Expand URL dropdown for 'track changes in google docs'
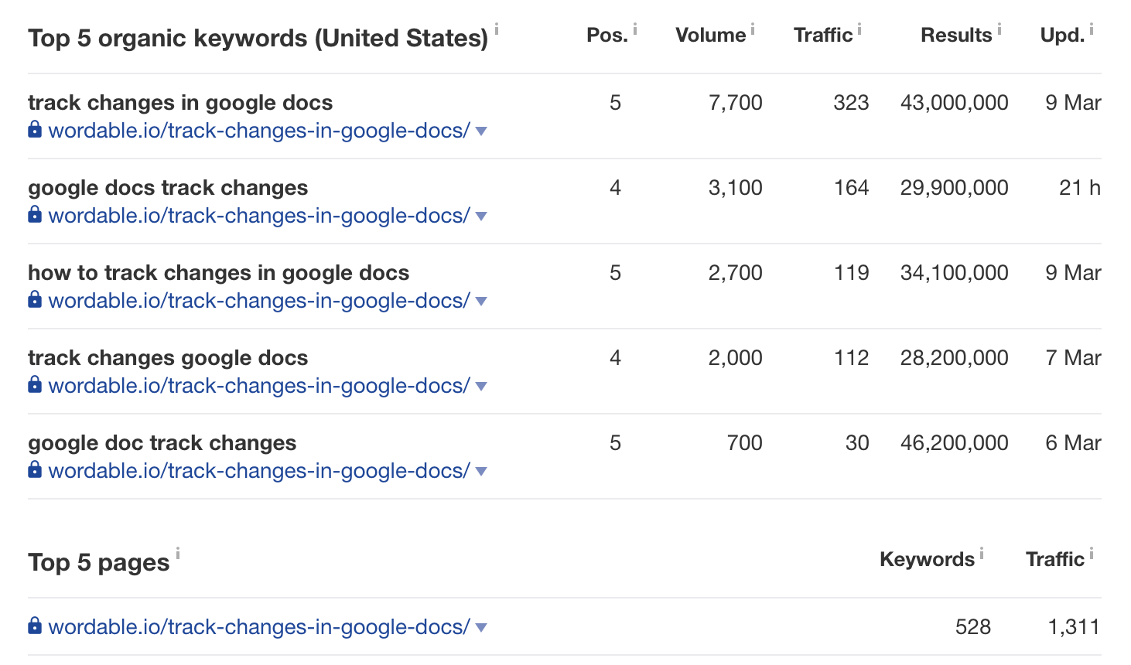This screenshot has width=1131, height=665. [481, 131]
